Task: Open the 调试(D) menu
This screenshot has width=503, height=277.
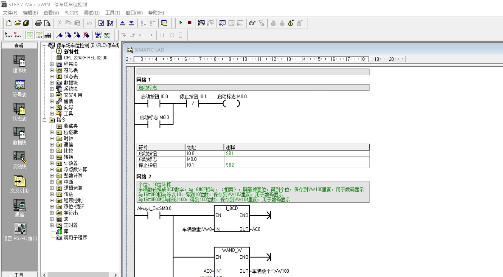Action: (92, 13)
